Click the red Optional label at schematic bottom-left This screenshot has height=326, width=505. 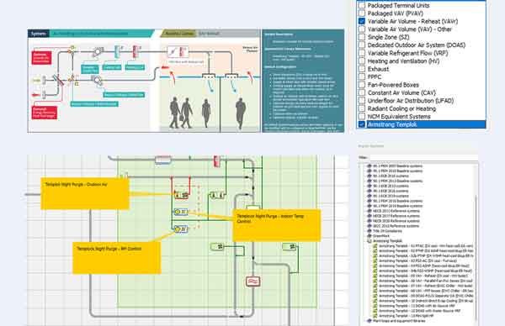(x=45, y=113)
